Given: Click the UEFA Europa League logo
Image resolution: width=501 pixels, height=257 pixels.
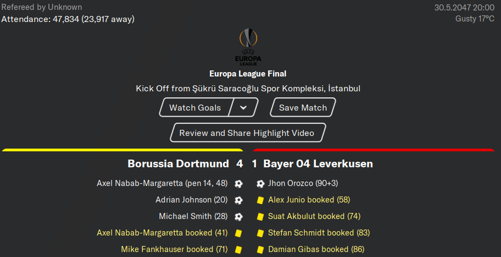Looking at the screenshot, I should [248, 47].
